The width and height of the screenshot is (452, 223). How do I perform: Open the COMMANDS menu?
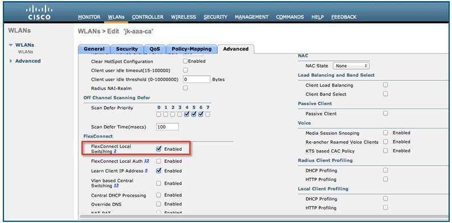click(x=290, y=17)
